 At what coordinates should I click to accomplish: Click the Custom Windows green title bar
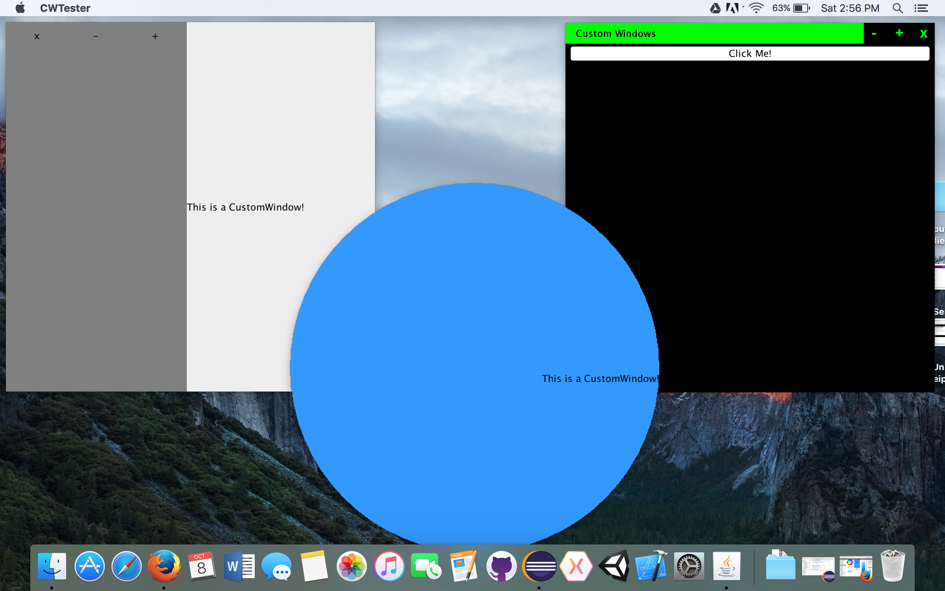click(714, 33)
